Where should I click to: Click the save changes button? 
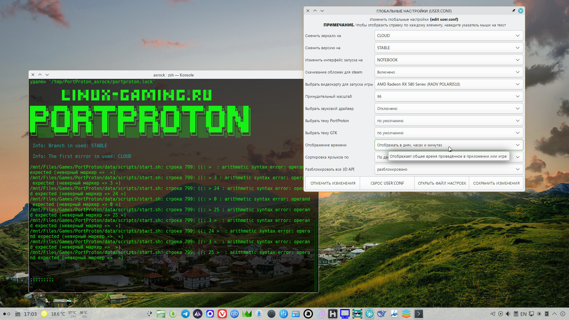[x=496, y=183]
